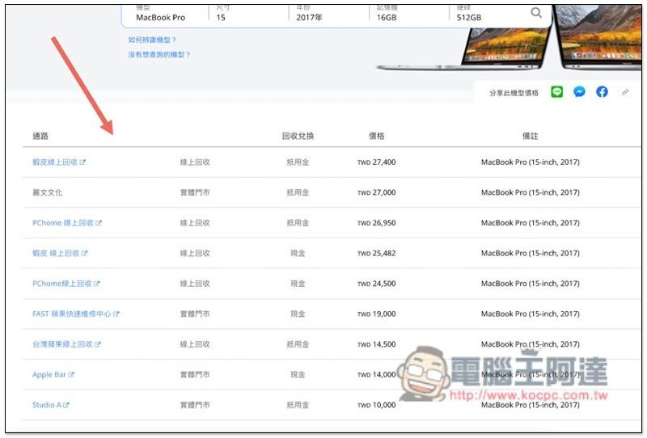Expand the 年份 dropdown showing 2017年
Image resolution: width=647 pixels, height=438 pixels.
pyautogui.click(x=328, y=16)
